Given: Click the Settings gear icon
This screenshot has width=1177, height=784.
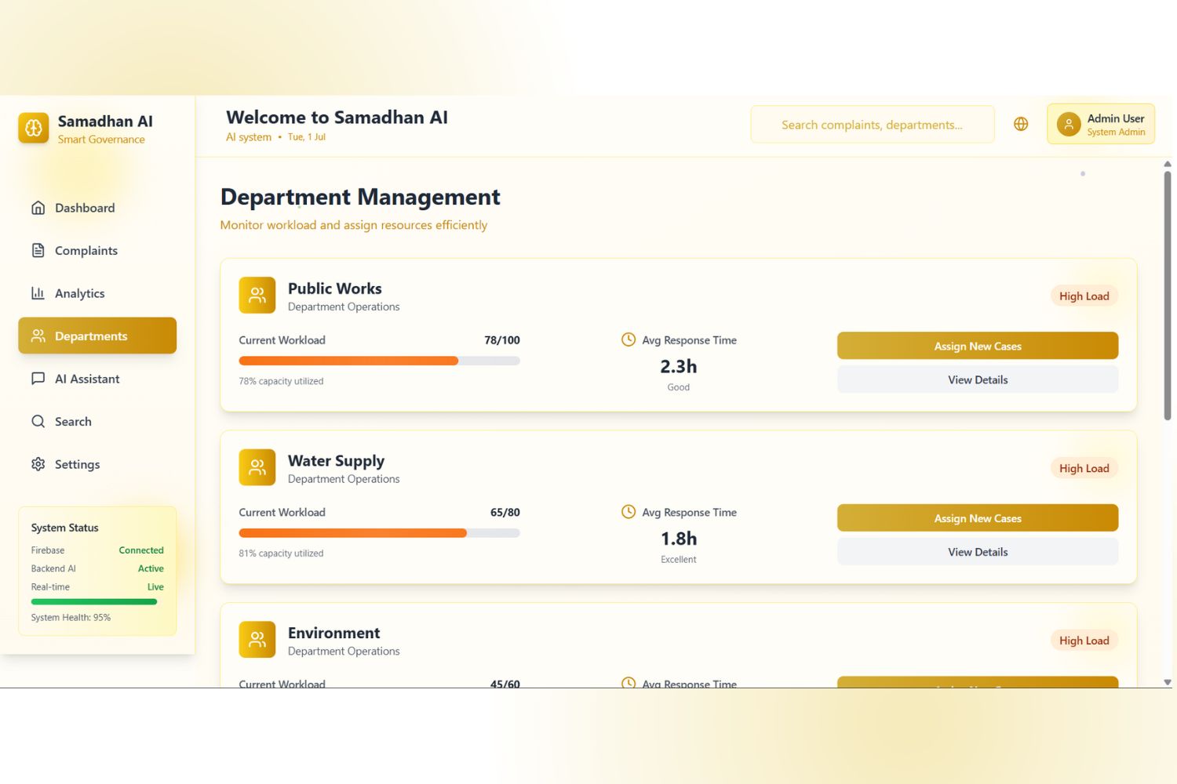Looking at the screenshot, I should (38, 464).
